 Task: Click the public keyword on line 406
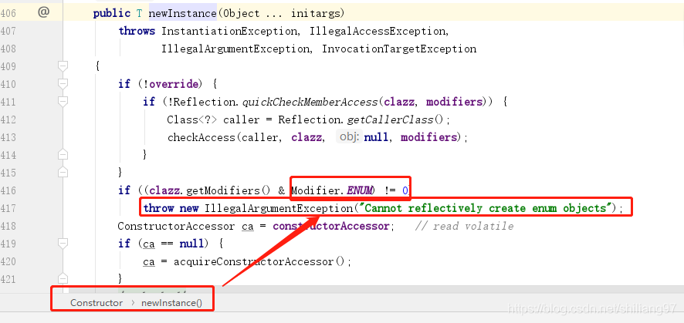point(112,14)
